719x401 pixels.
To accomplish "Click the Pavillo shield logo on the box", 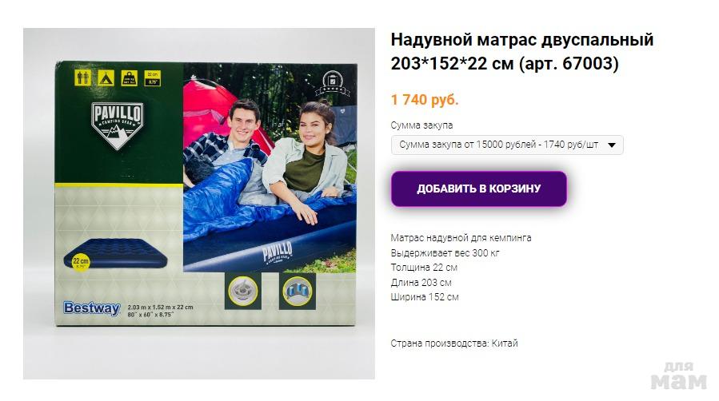I will pyautogui.click(x=118, y=125).
